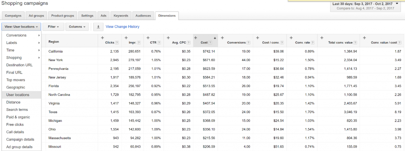Open the Filter dropdown
The image size is (405, 151).
[x=53, y=26]
